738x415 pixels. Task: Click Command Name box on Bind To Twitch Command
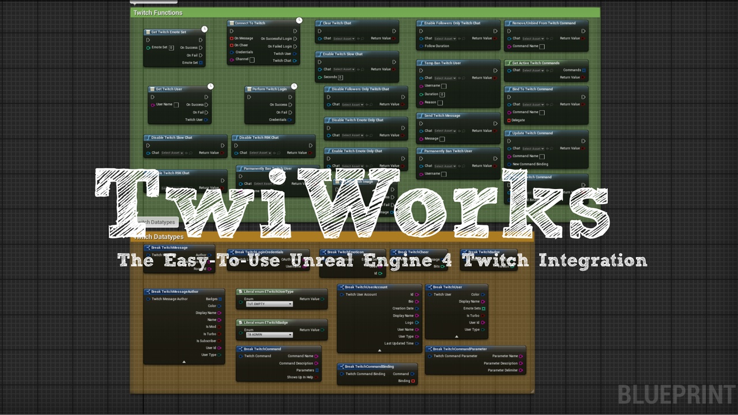click(x=542, y=112)
